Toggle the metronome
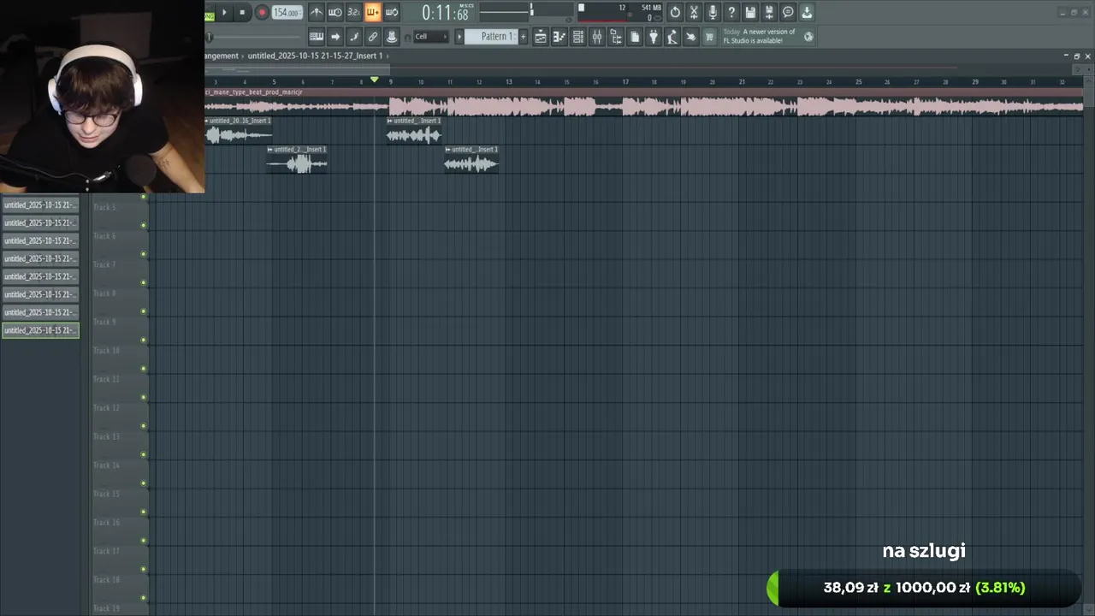This screenshot has width=1095, height=616. [x=317, y=12]
